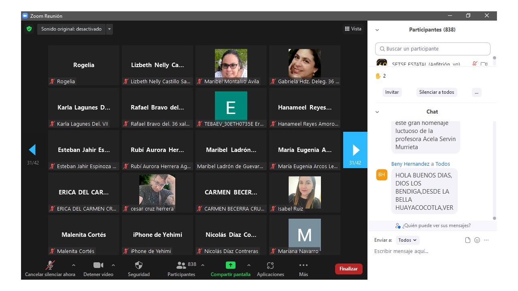This screenshot has width=518, height=291.
Task: Collapse the Participantes (838) panel chevron
Action: (x=377, y=30)
